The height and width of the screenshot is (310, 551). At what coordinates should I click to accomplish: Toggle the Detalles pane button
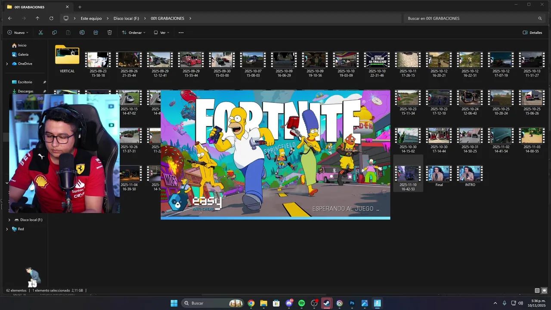pyautogui.click(x=532, y=33)
